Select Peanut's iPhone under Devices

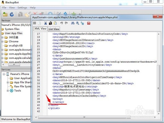pos(20,74)
